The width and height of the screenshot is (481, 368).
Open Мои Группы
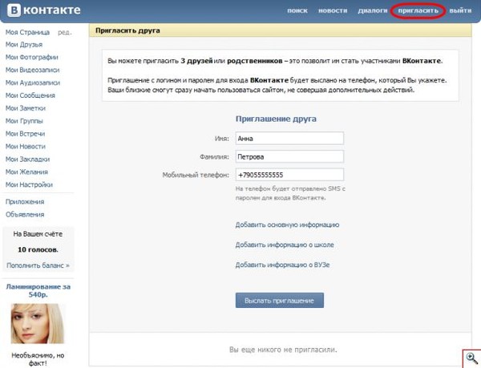click(x=24, y=121)
